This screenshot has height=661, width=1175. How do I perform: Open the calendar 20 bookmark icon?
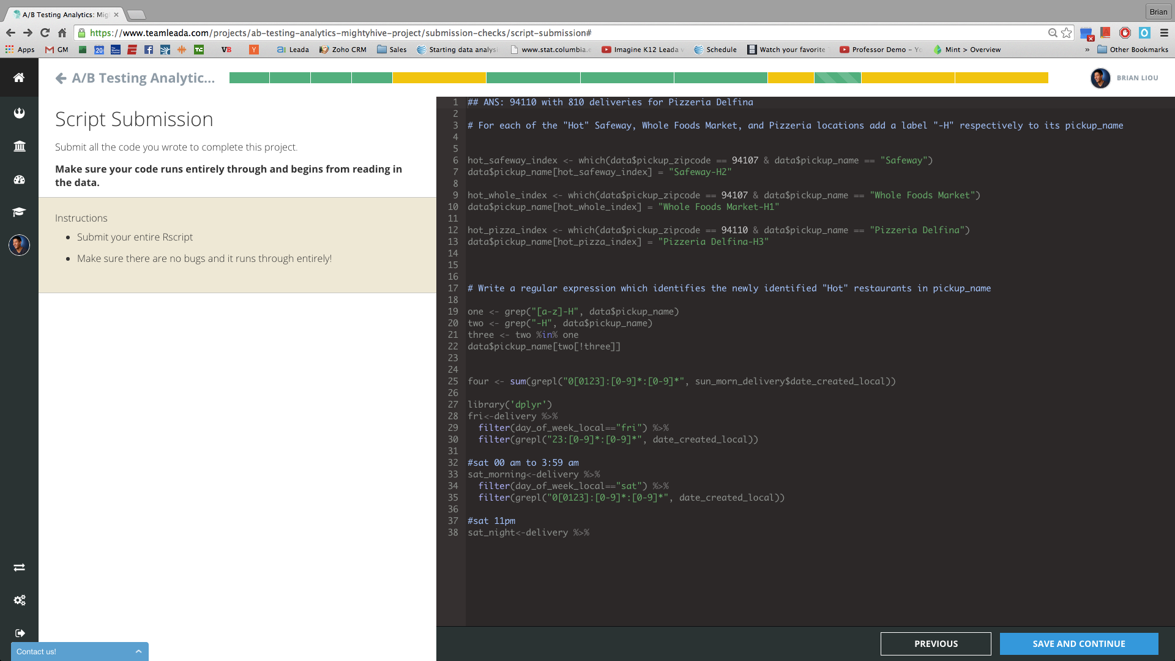tap(99, 50)
